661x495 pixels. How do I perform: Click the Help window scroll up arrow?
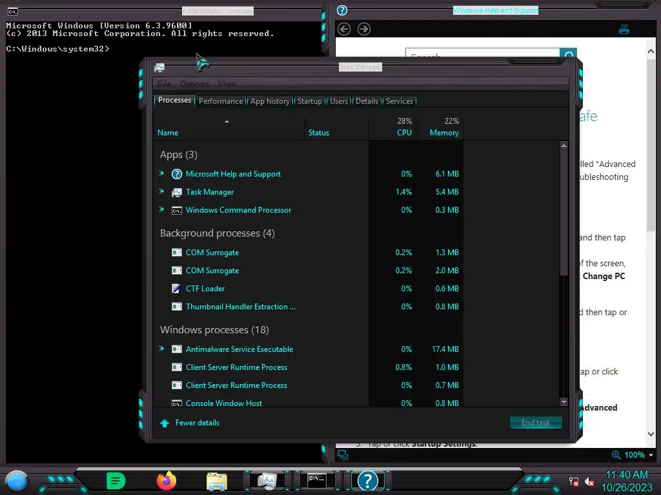[x=651, y=52]
